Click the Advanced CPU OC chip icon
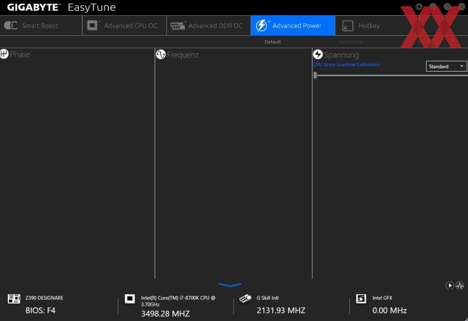The image size is (468, 321). point(93,25)
